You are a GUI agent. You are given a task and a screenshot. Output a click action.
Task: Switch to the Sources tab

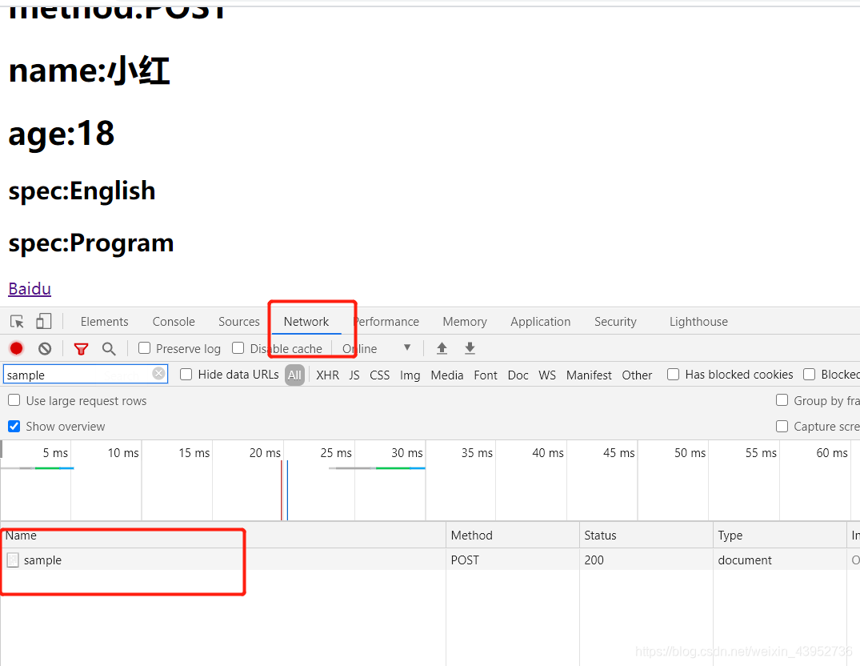point(238,322)
